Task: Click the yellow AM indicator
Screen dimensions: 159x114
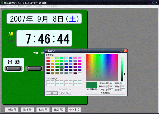Action: [11, 34]
